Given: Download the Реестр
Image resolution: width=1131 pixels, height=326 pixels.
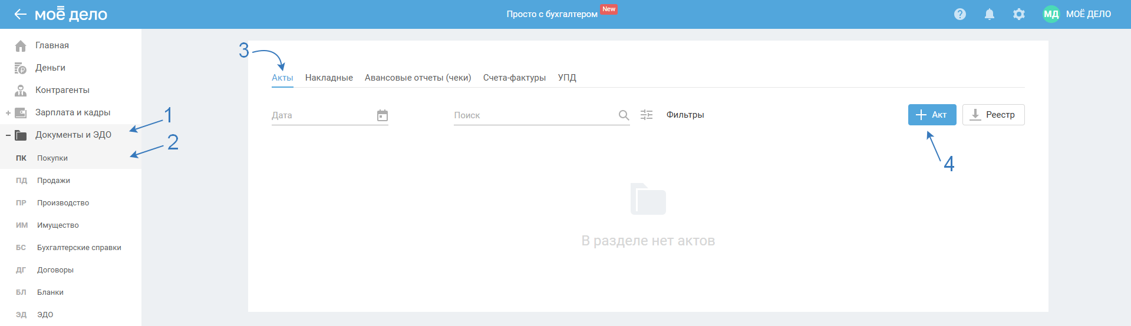Looking at the screenshot, I should [x=993, y=115].
